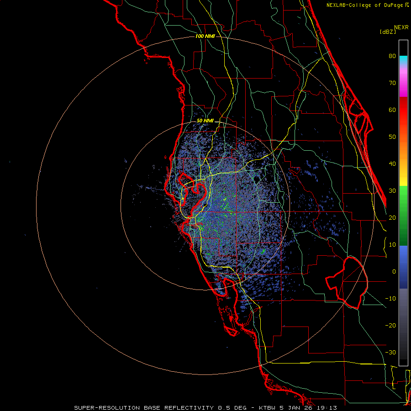Click the NEXLAB-College of DuPage label
This screenshot has width=411, height=411.
[x=367, y=5]
